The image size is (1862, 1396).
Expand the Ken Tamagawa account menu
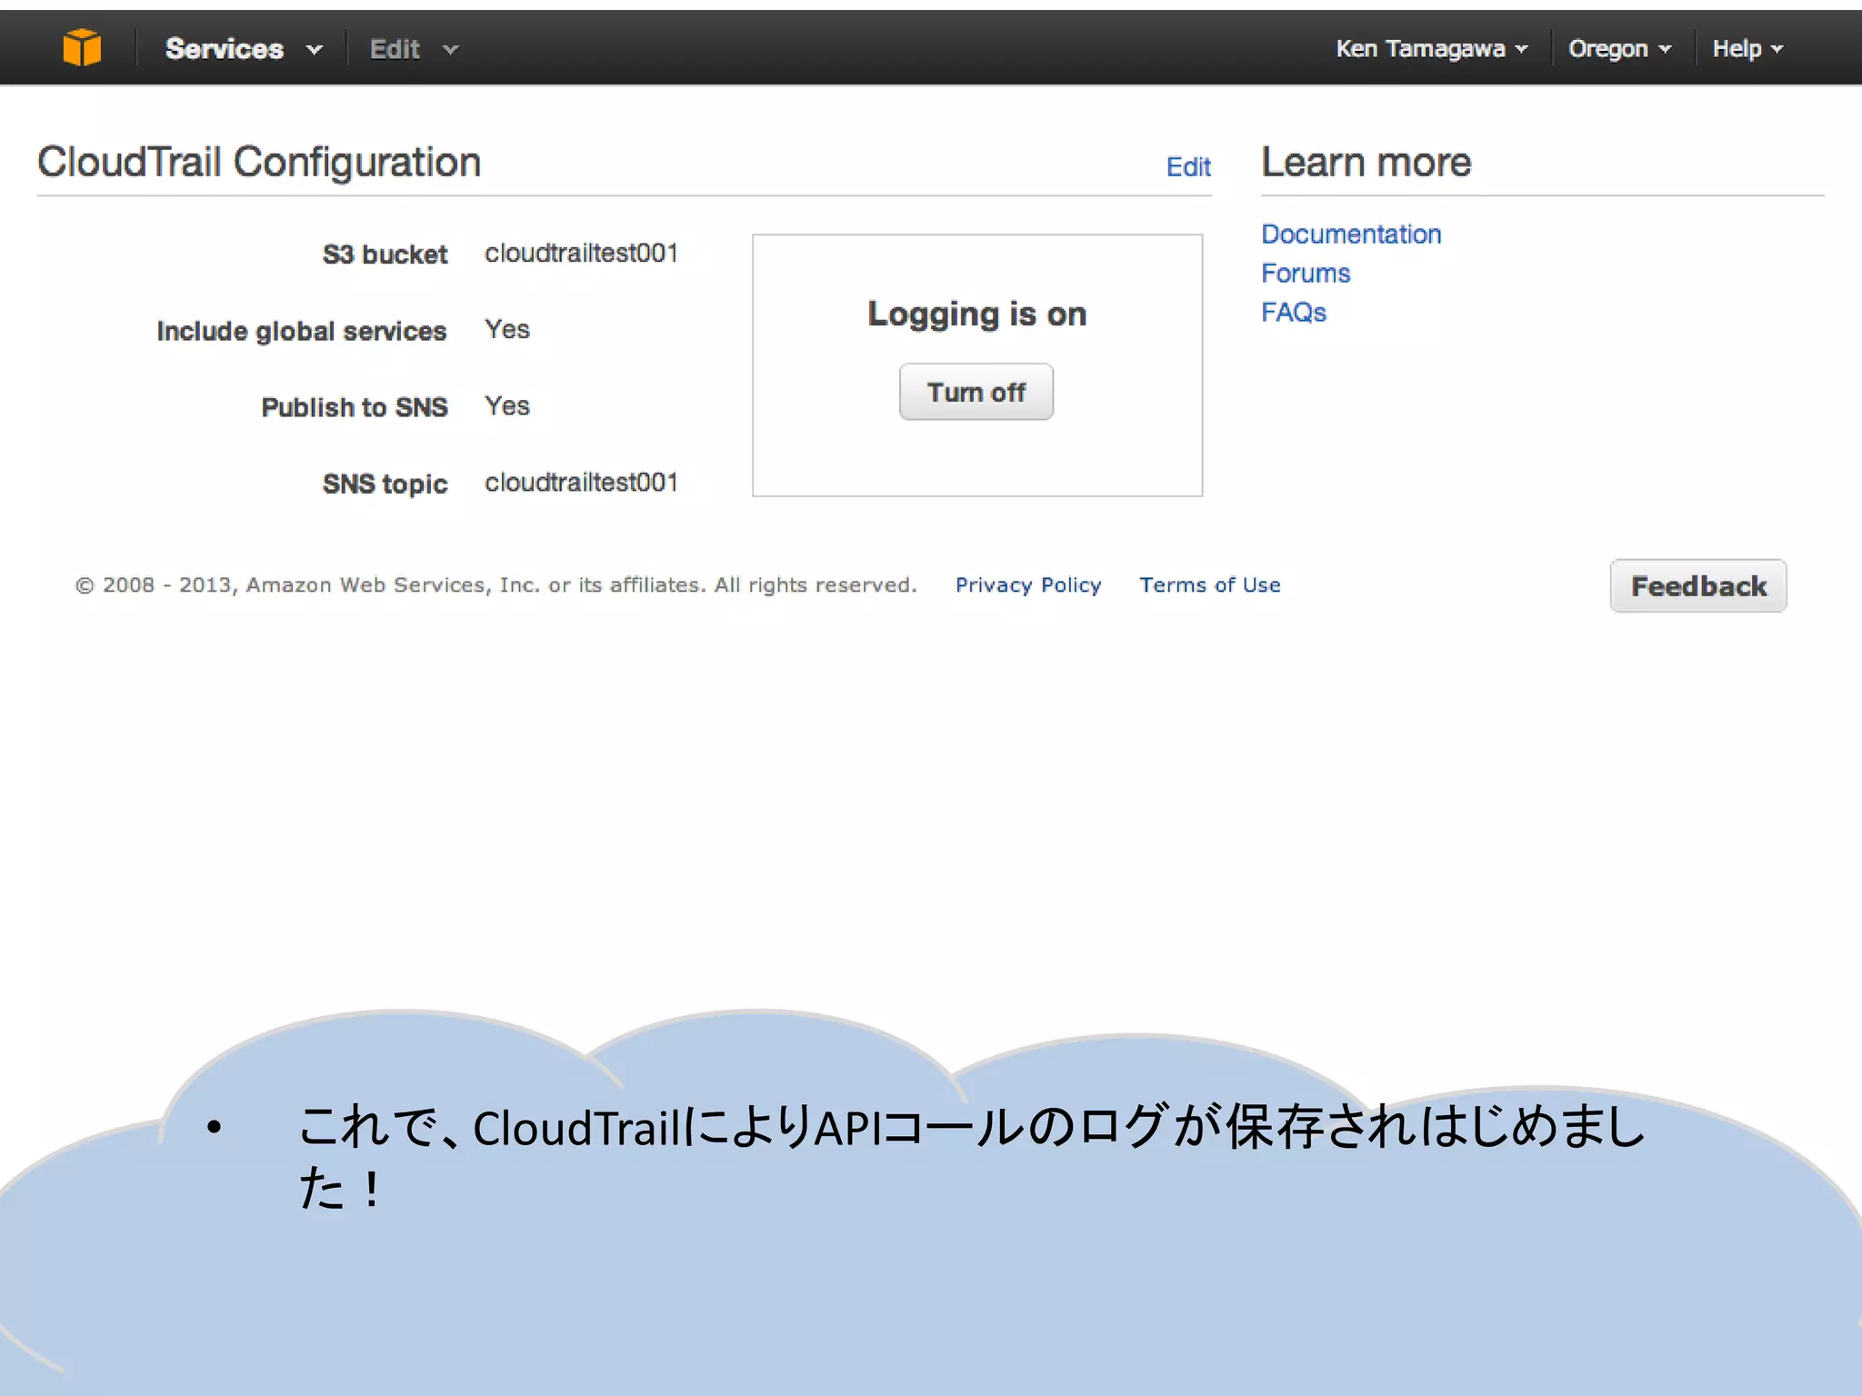(x=1431, y=49)
